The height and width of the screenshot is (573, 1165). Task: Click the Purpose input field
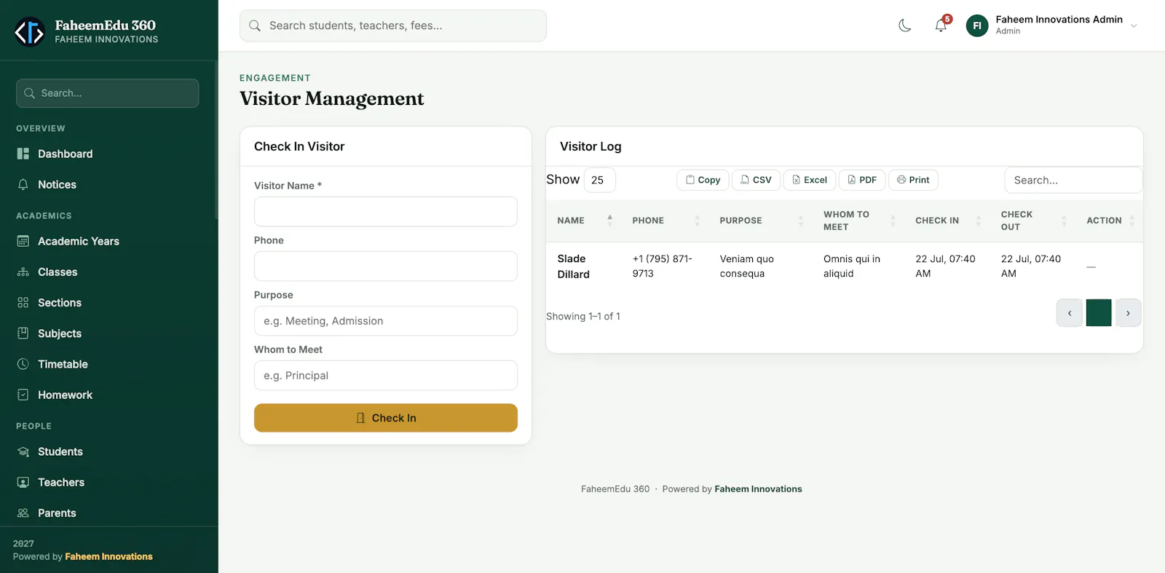(x=386, y=320)
